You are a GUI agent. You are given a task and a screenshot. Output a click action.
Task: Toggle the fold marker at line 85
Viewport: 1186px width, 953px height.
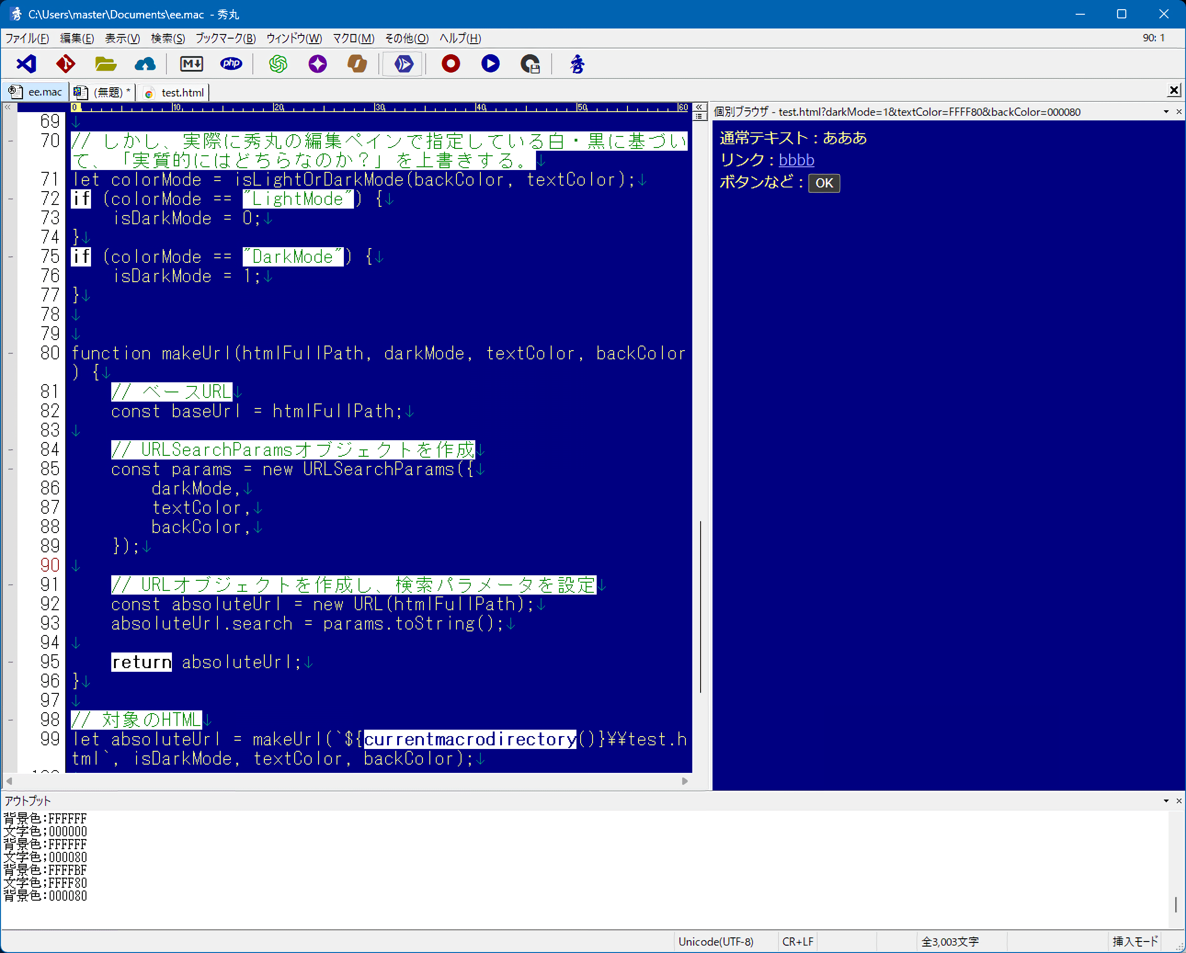11,469
